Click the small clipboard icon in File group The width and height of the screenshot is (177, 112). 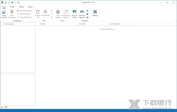52,11
